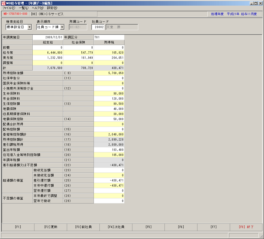The image size is (264, 239).
Task: Click the [F1] function button
Action: 18,227
